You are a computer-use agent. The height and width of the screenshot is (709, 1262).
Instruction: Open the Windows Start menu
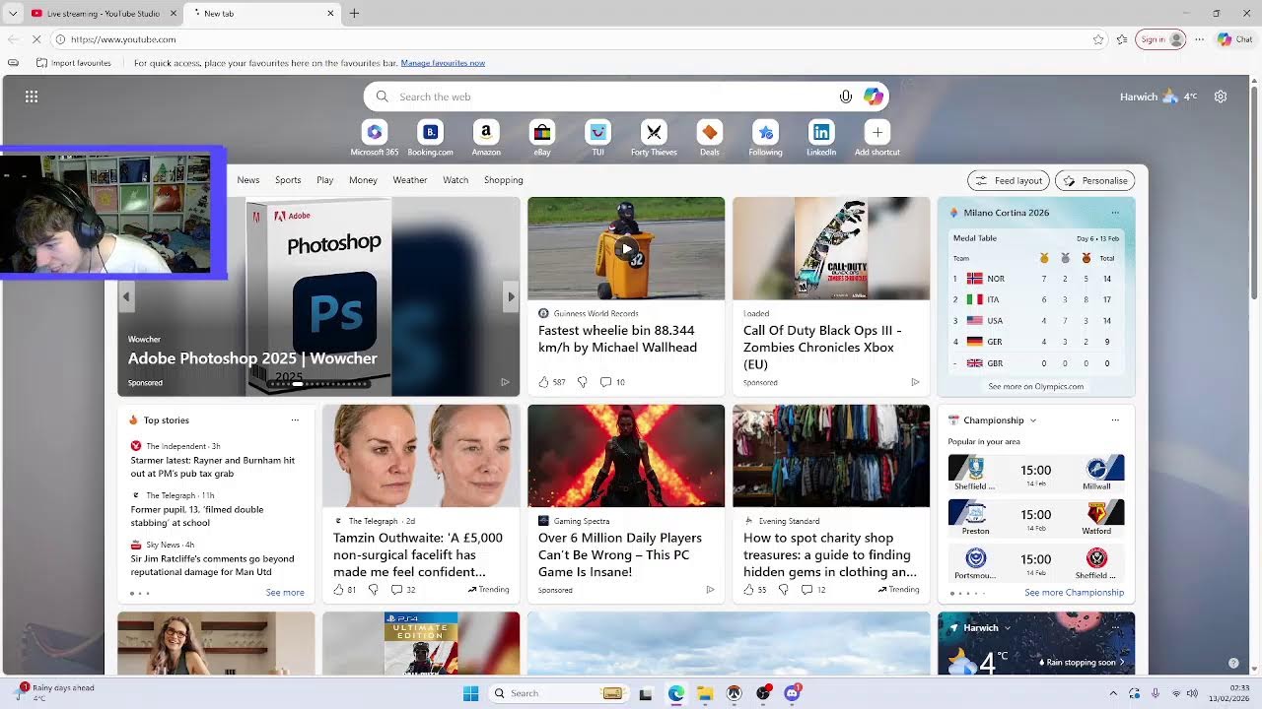click(470, 693)
